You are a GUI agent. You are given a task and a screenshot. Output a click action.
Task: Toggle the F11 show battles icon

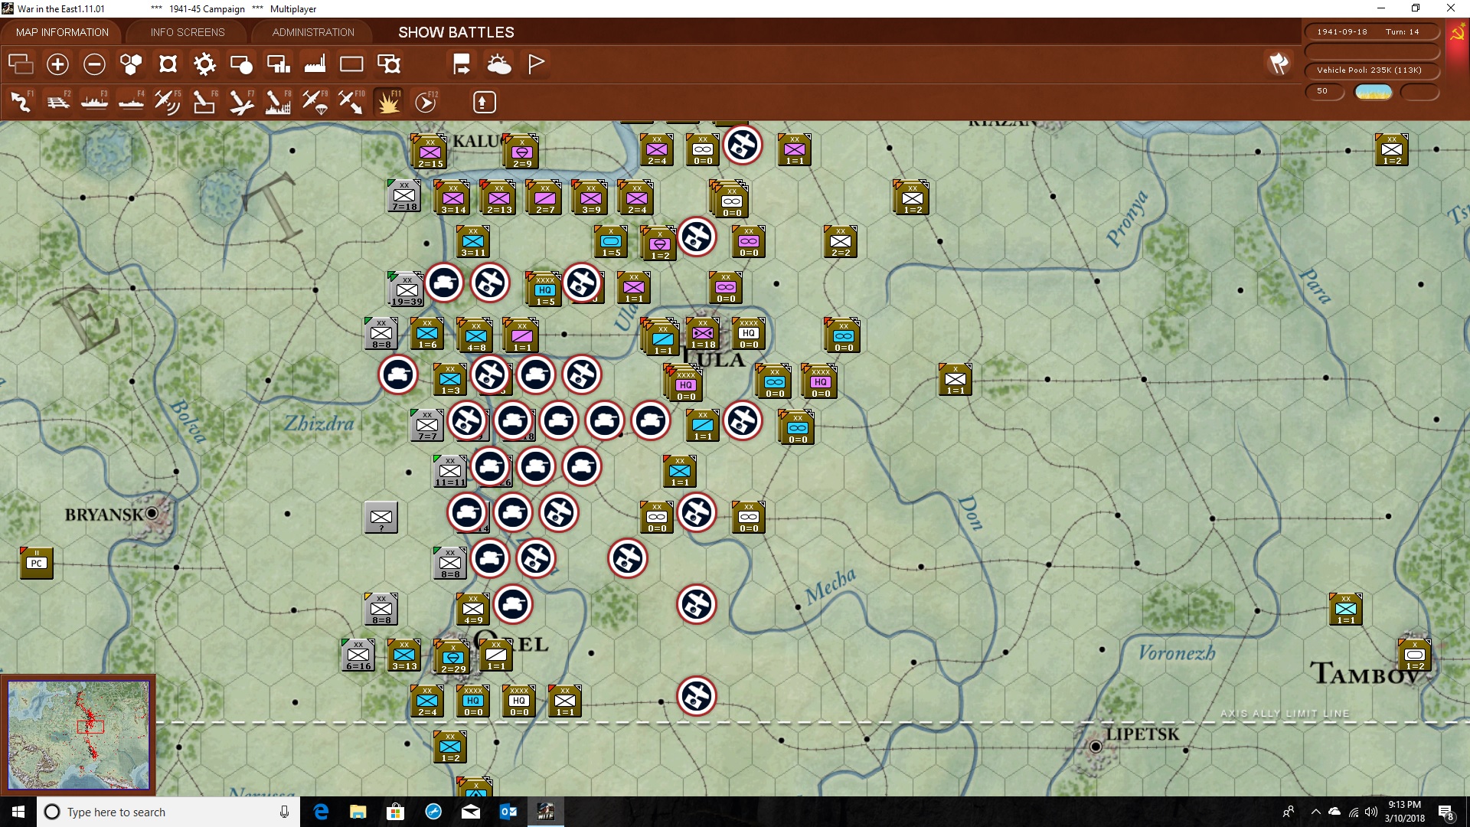[x=388, y=102]
